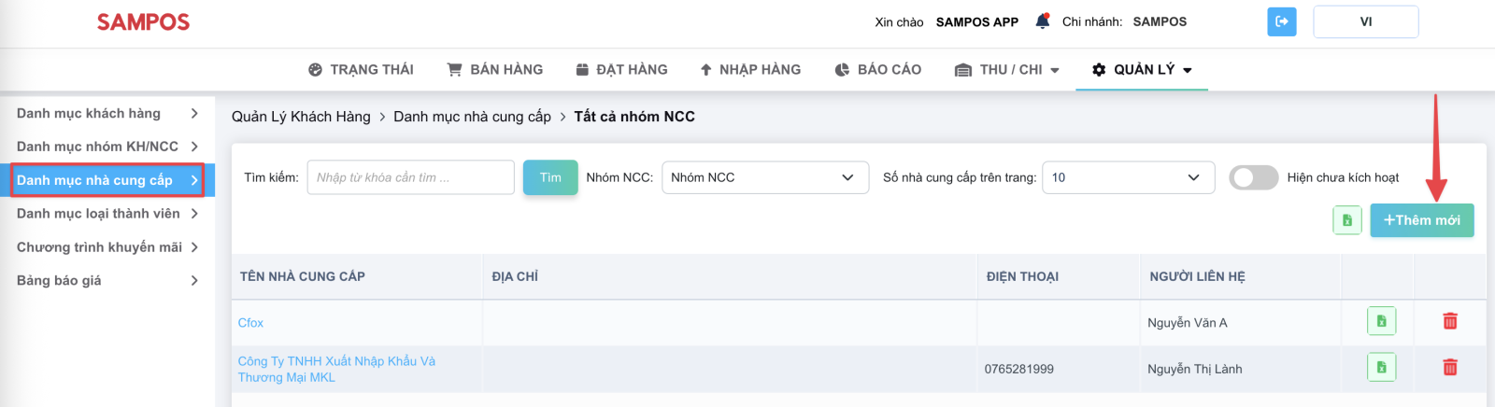The width and height of the screenshot is (1495, 407).
Task: Toggle Hiện chưa kích hoạt switch
Action: (x=1254, y=177)
